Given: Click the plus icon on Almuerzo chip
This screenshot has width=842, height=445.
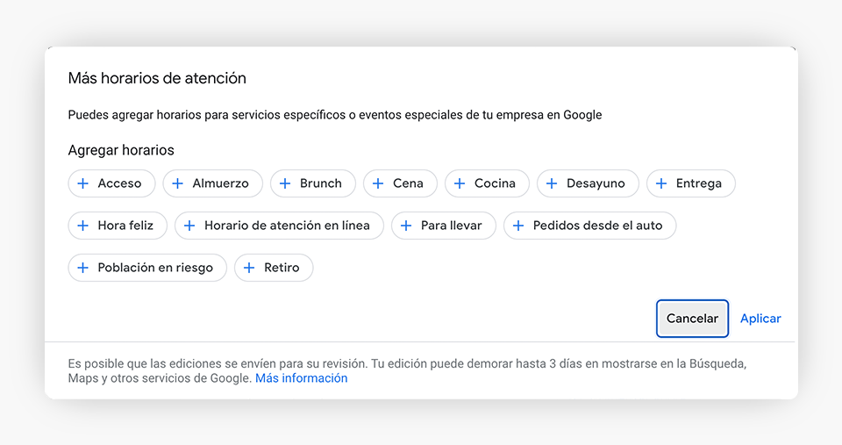Looking at the screenshot, I should (177, 183).
